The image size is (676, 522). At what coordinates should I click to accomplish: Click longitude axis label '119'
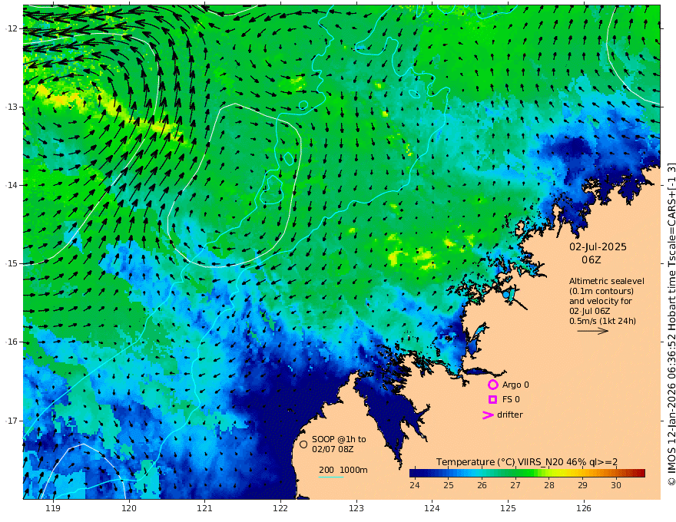[x=53, y=508]
